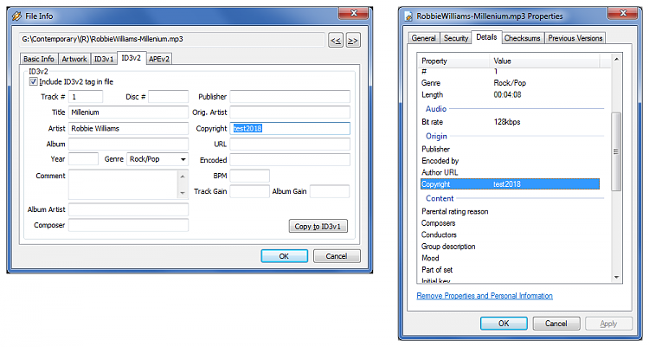This screenshot has width=649, height=347.
Task: Click the Properties list scroll up arrow
Action: pyautogui.click(x=616, y=59)
